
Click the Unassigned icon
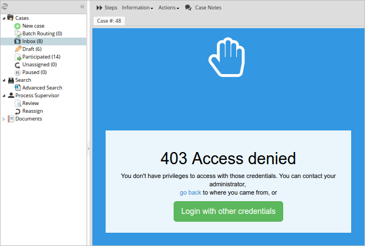pyautogui.click(x=18, y=65)
